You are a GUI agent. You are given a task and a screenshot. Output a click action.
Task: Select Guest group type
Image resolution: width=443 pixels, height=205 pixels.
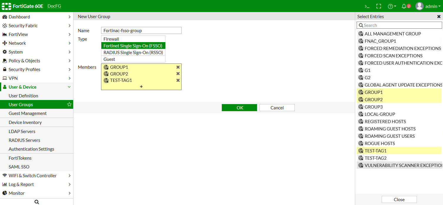(x=133, y=59)
